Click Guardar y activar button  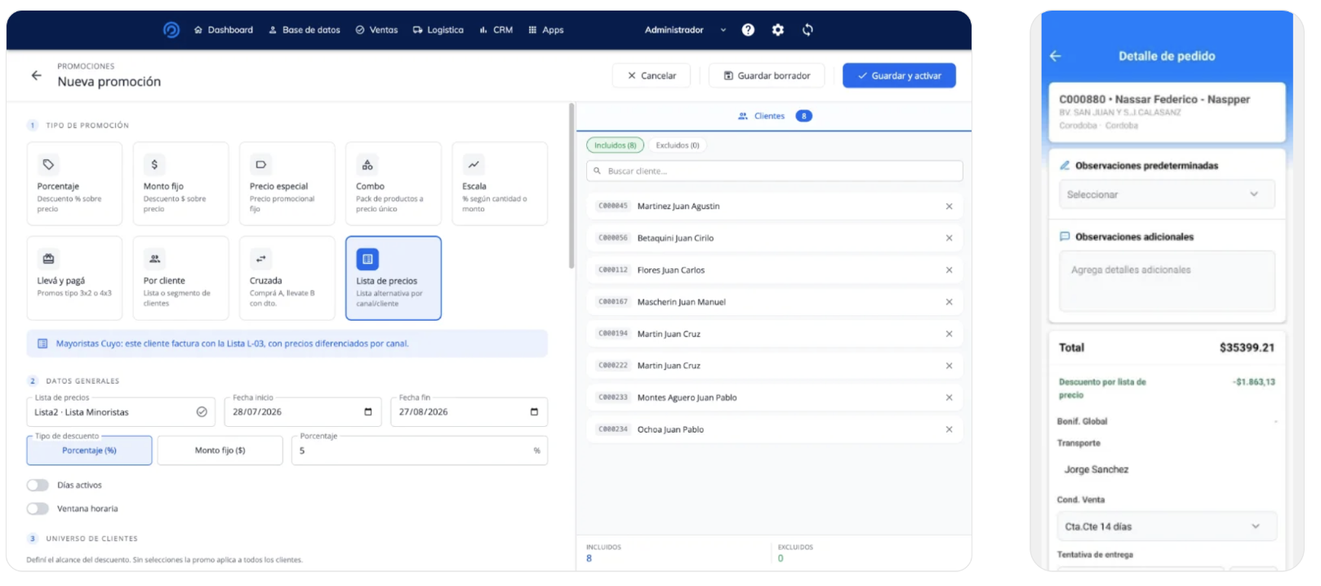[x=899, y=76]
